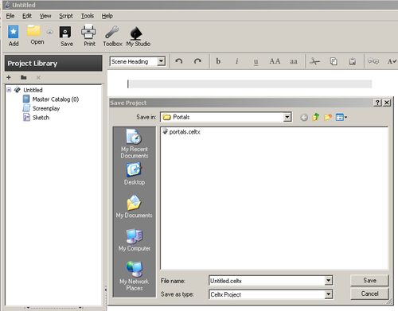
Task: Click the folder icon in Project Library
Action: [24, 77]
